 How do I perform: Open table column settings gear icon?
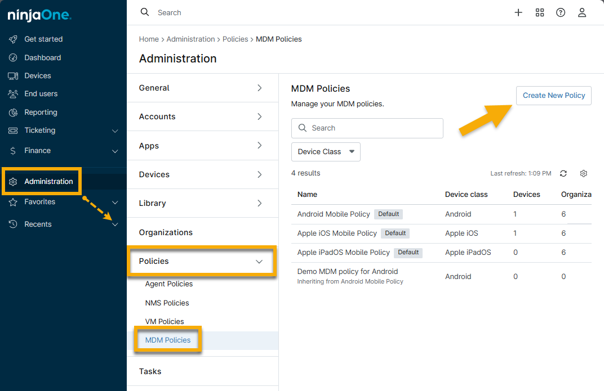(583, 173)
